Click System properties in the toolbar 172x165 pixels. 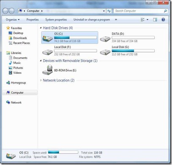[x=56, y=20]
